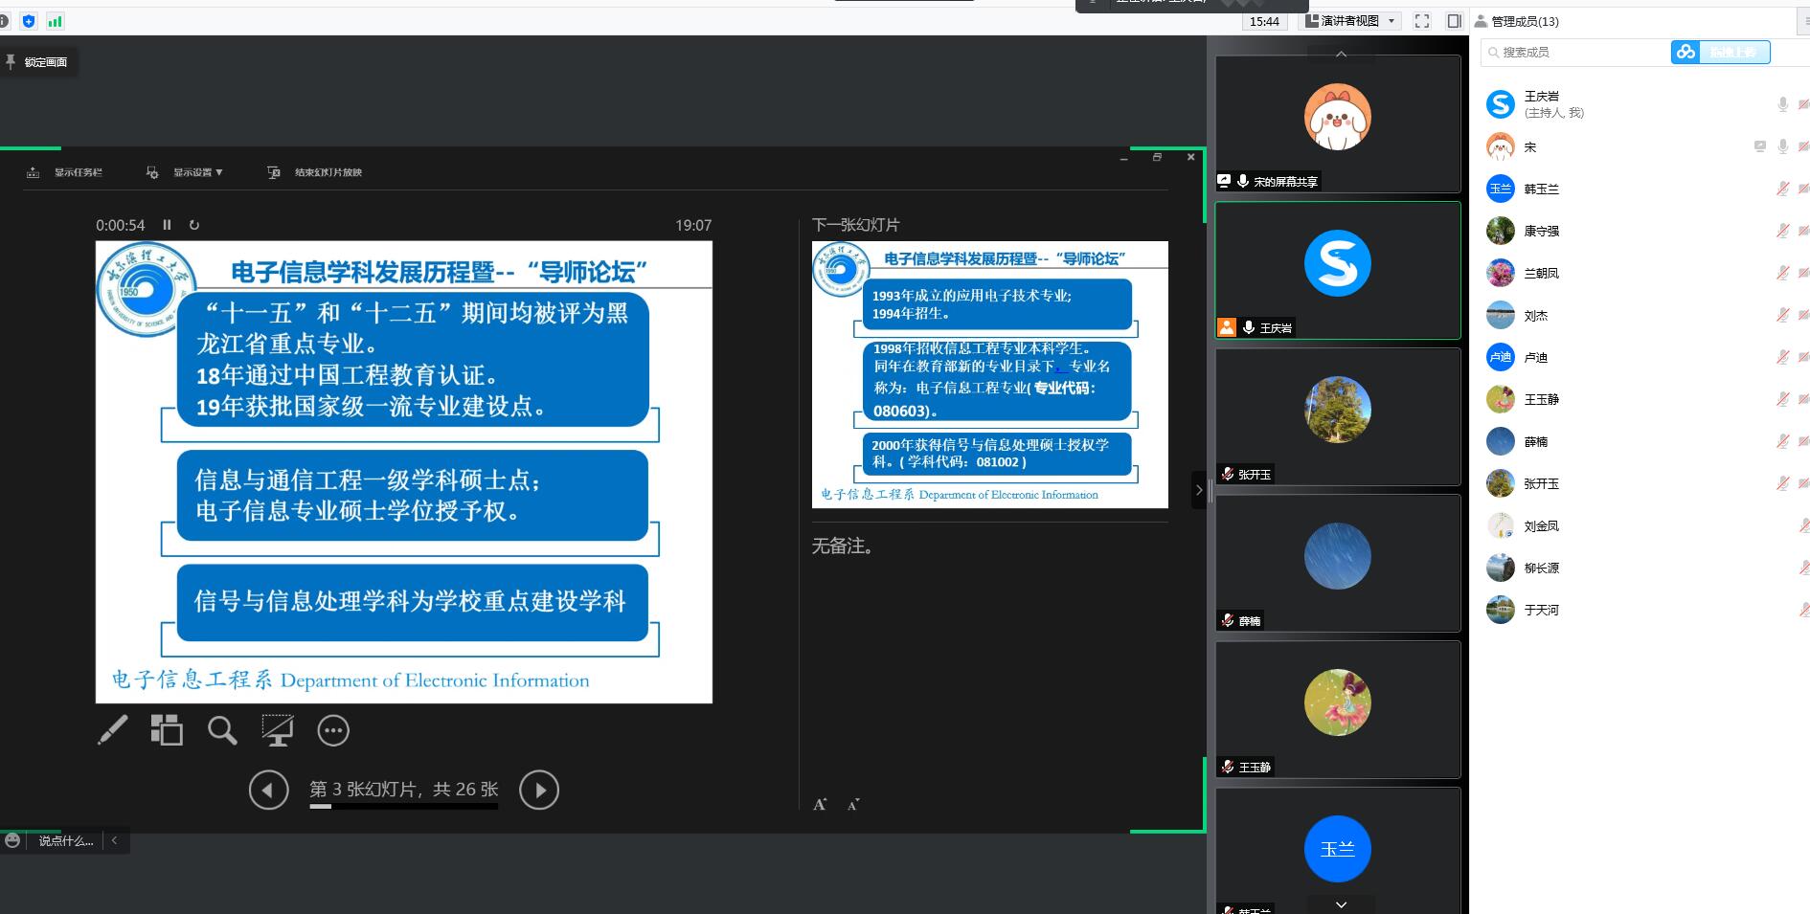
Task: Pause the slideshow timer
Action: 167,225
